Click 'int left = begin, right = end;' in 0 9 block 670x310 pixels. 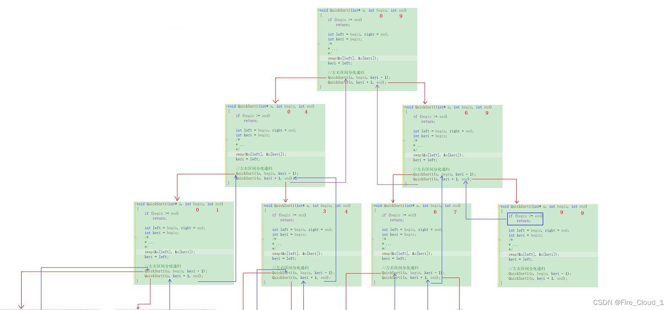358,35
